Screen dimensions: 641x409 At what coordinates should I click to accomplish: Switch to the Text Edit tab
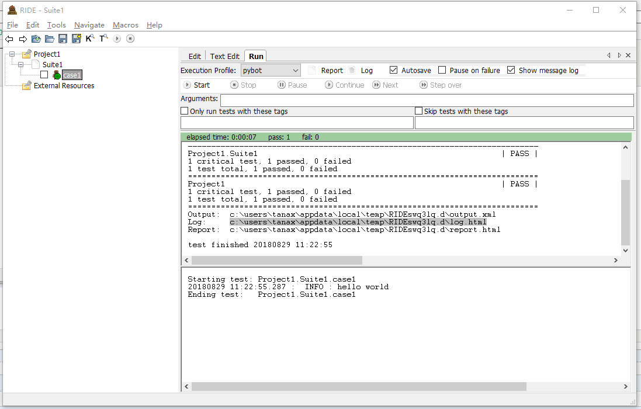click(x=225, y=57)
